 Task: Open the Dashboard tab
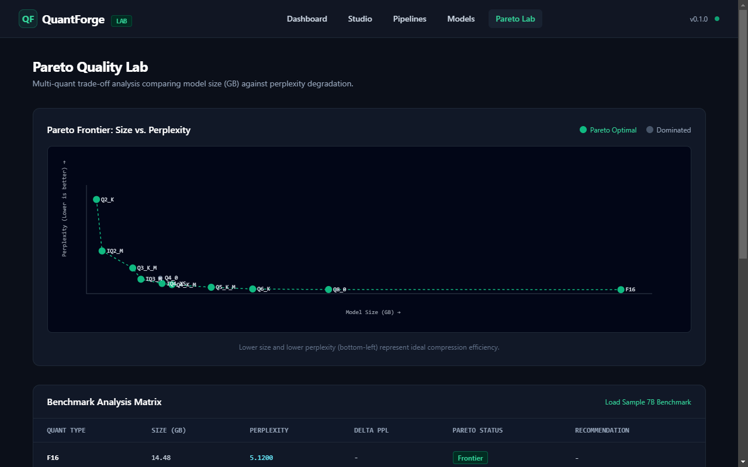point(307,19)
